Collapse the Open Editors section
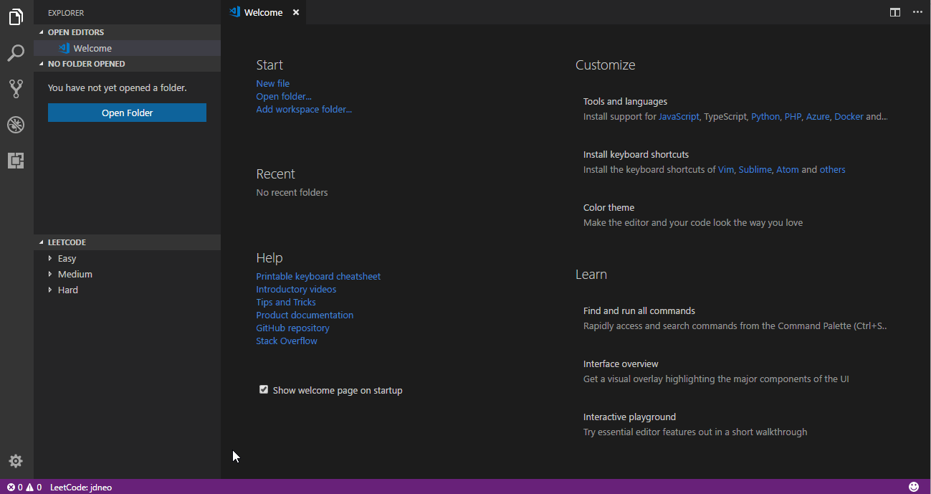Image resolution: width=931 pixels, height=494 pixels. click(x=75, y=32)
